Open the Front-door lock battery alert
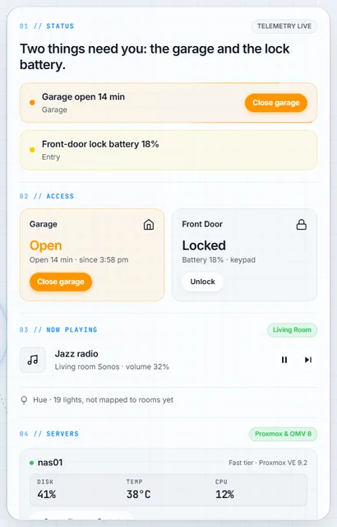337x527 pixels. tap(168, 150)
